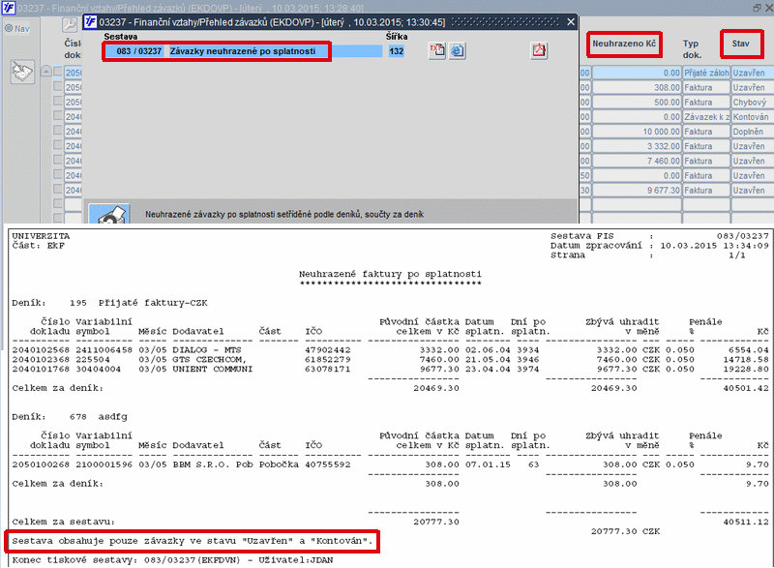Screen dimensions: 774x568
Task: Click IČO 40755592 in report
Action: point(328,464)
